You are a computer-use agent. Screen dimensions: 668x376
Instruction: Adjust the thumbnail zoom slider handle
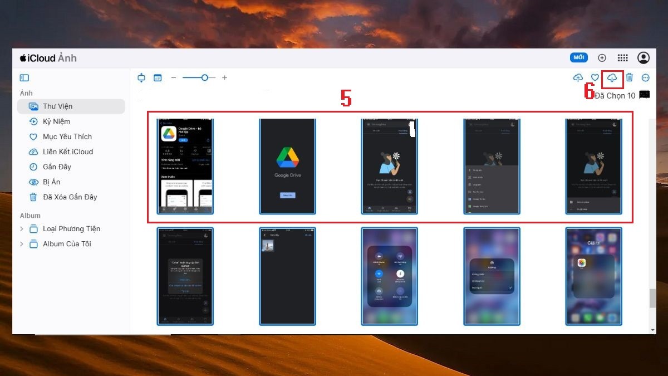[205, 78]
